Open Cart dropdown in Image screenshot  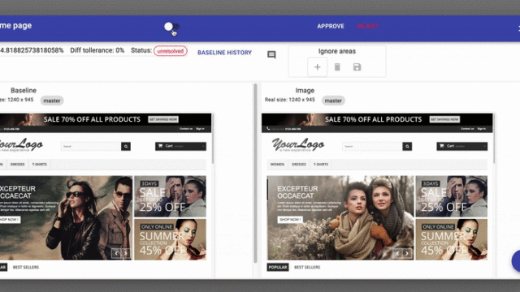[x=462, y=146]
